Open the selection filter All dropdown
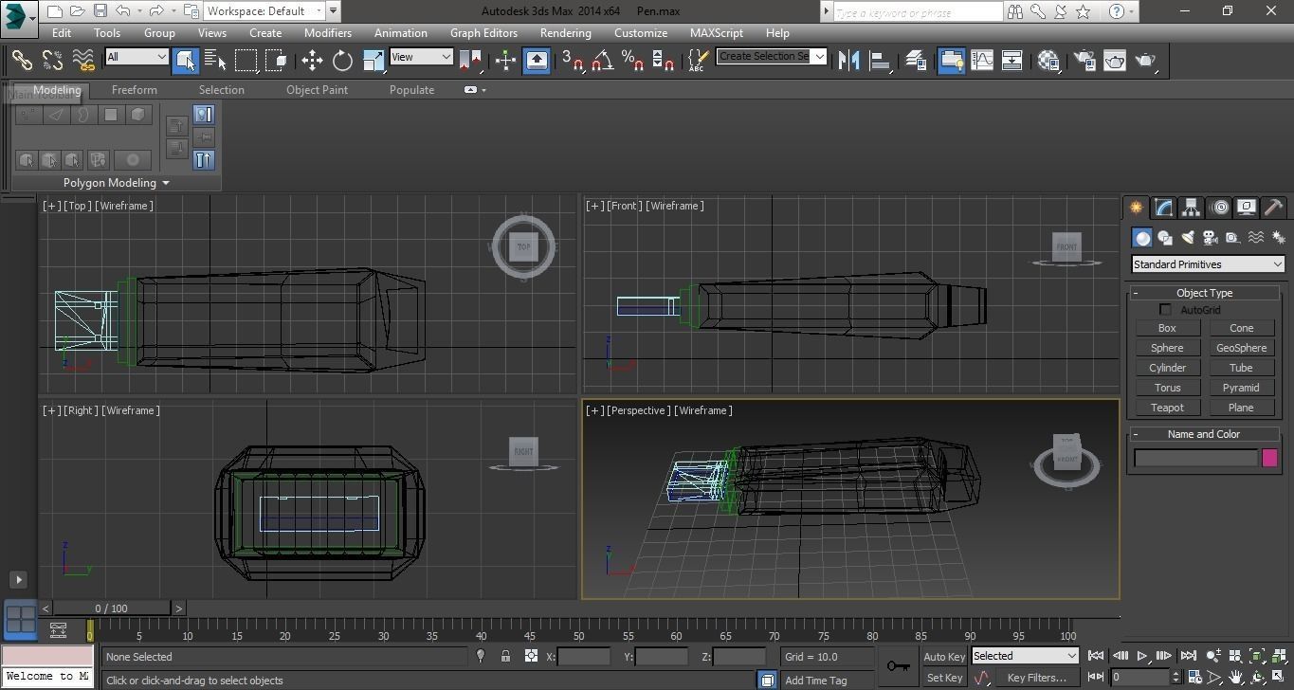Image resolution: width=1294 pixels, height=690 pixels. 137,57
